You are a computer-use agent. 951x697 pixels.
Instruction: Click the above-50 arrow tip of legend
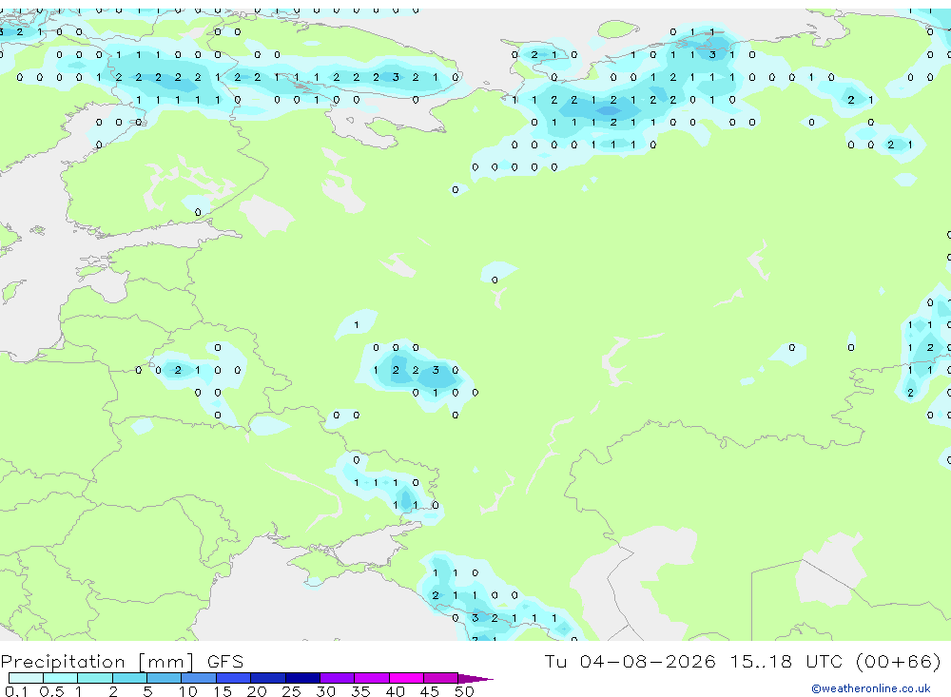pos(476,678)
